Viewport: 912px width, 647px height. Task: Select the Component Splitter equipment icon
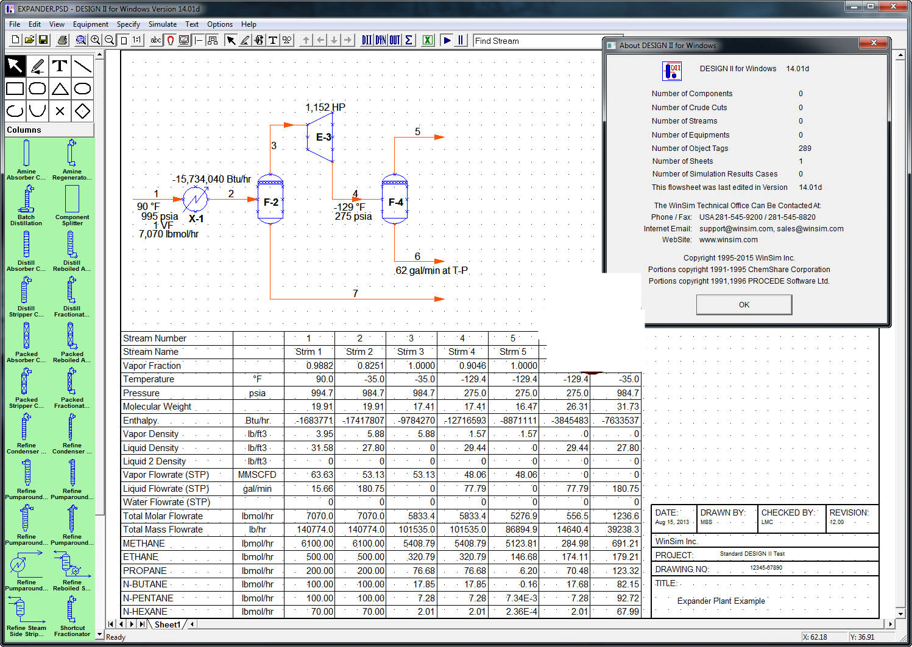coord(72,205)
